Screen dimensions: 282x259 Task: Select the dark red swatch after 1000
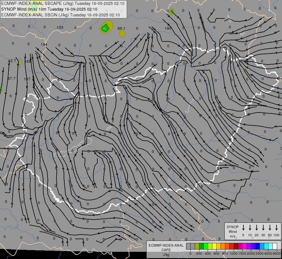click(x=236, y=246)
